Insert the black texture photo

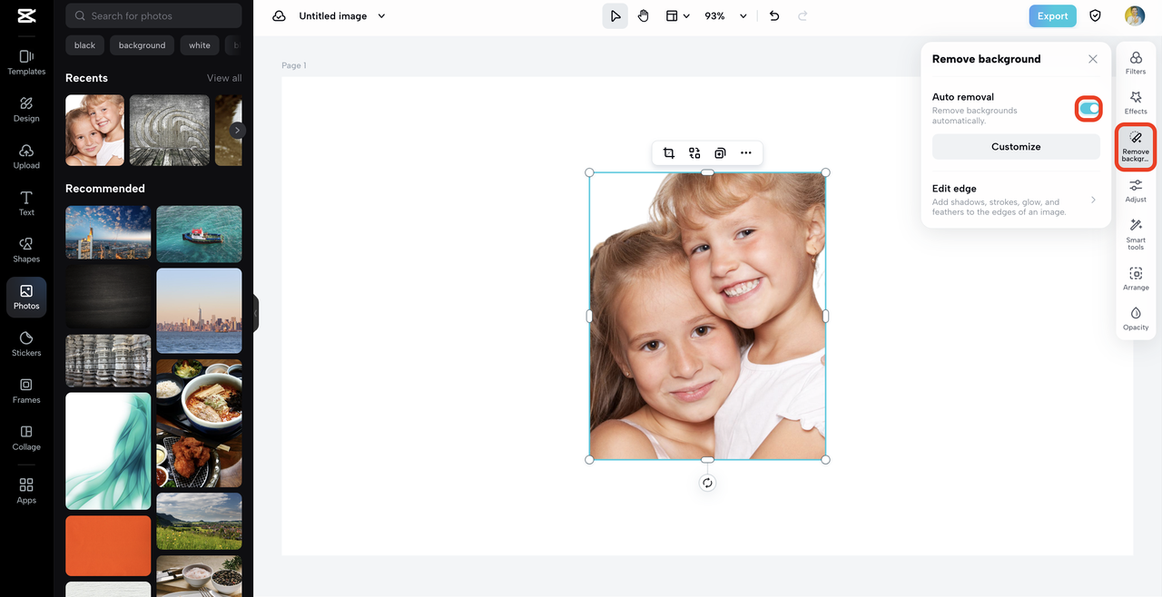pos(108,297)
